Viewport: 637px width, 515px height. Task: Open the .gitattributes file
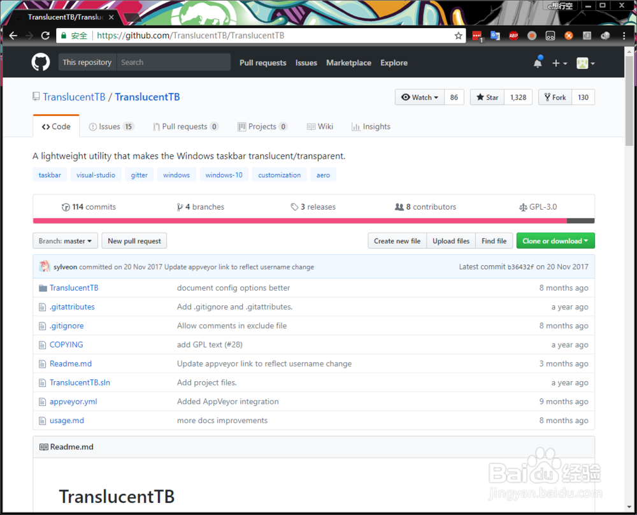(72, 307)
